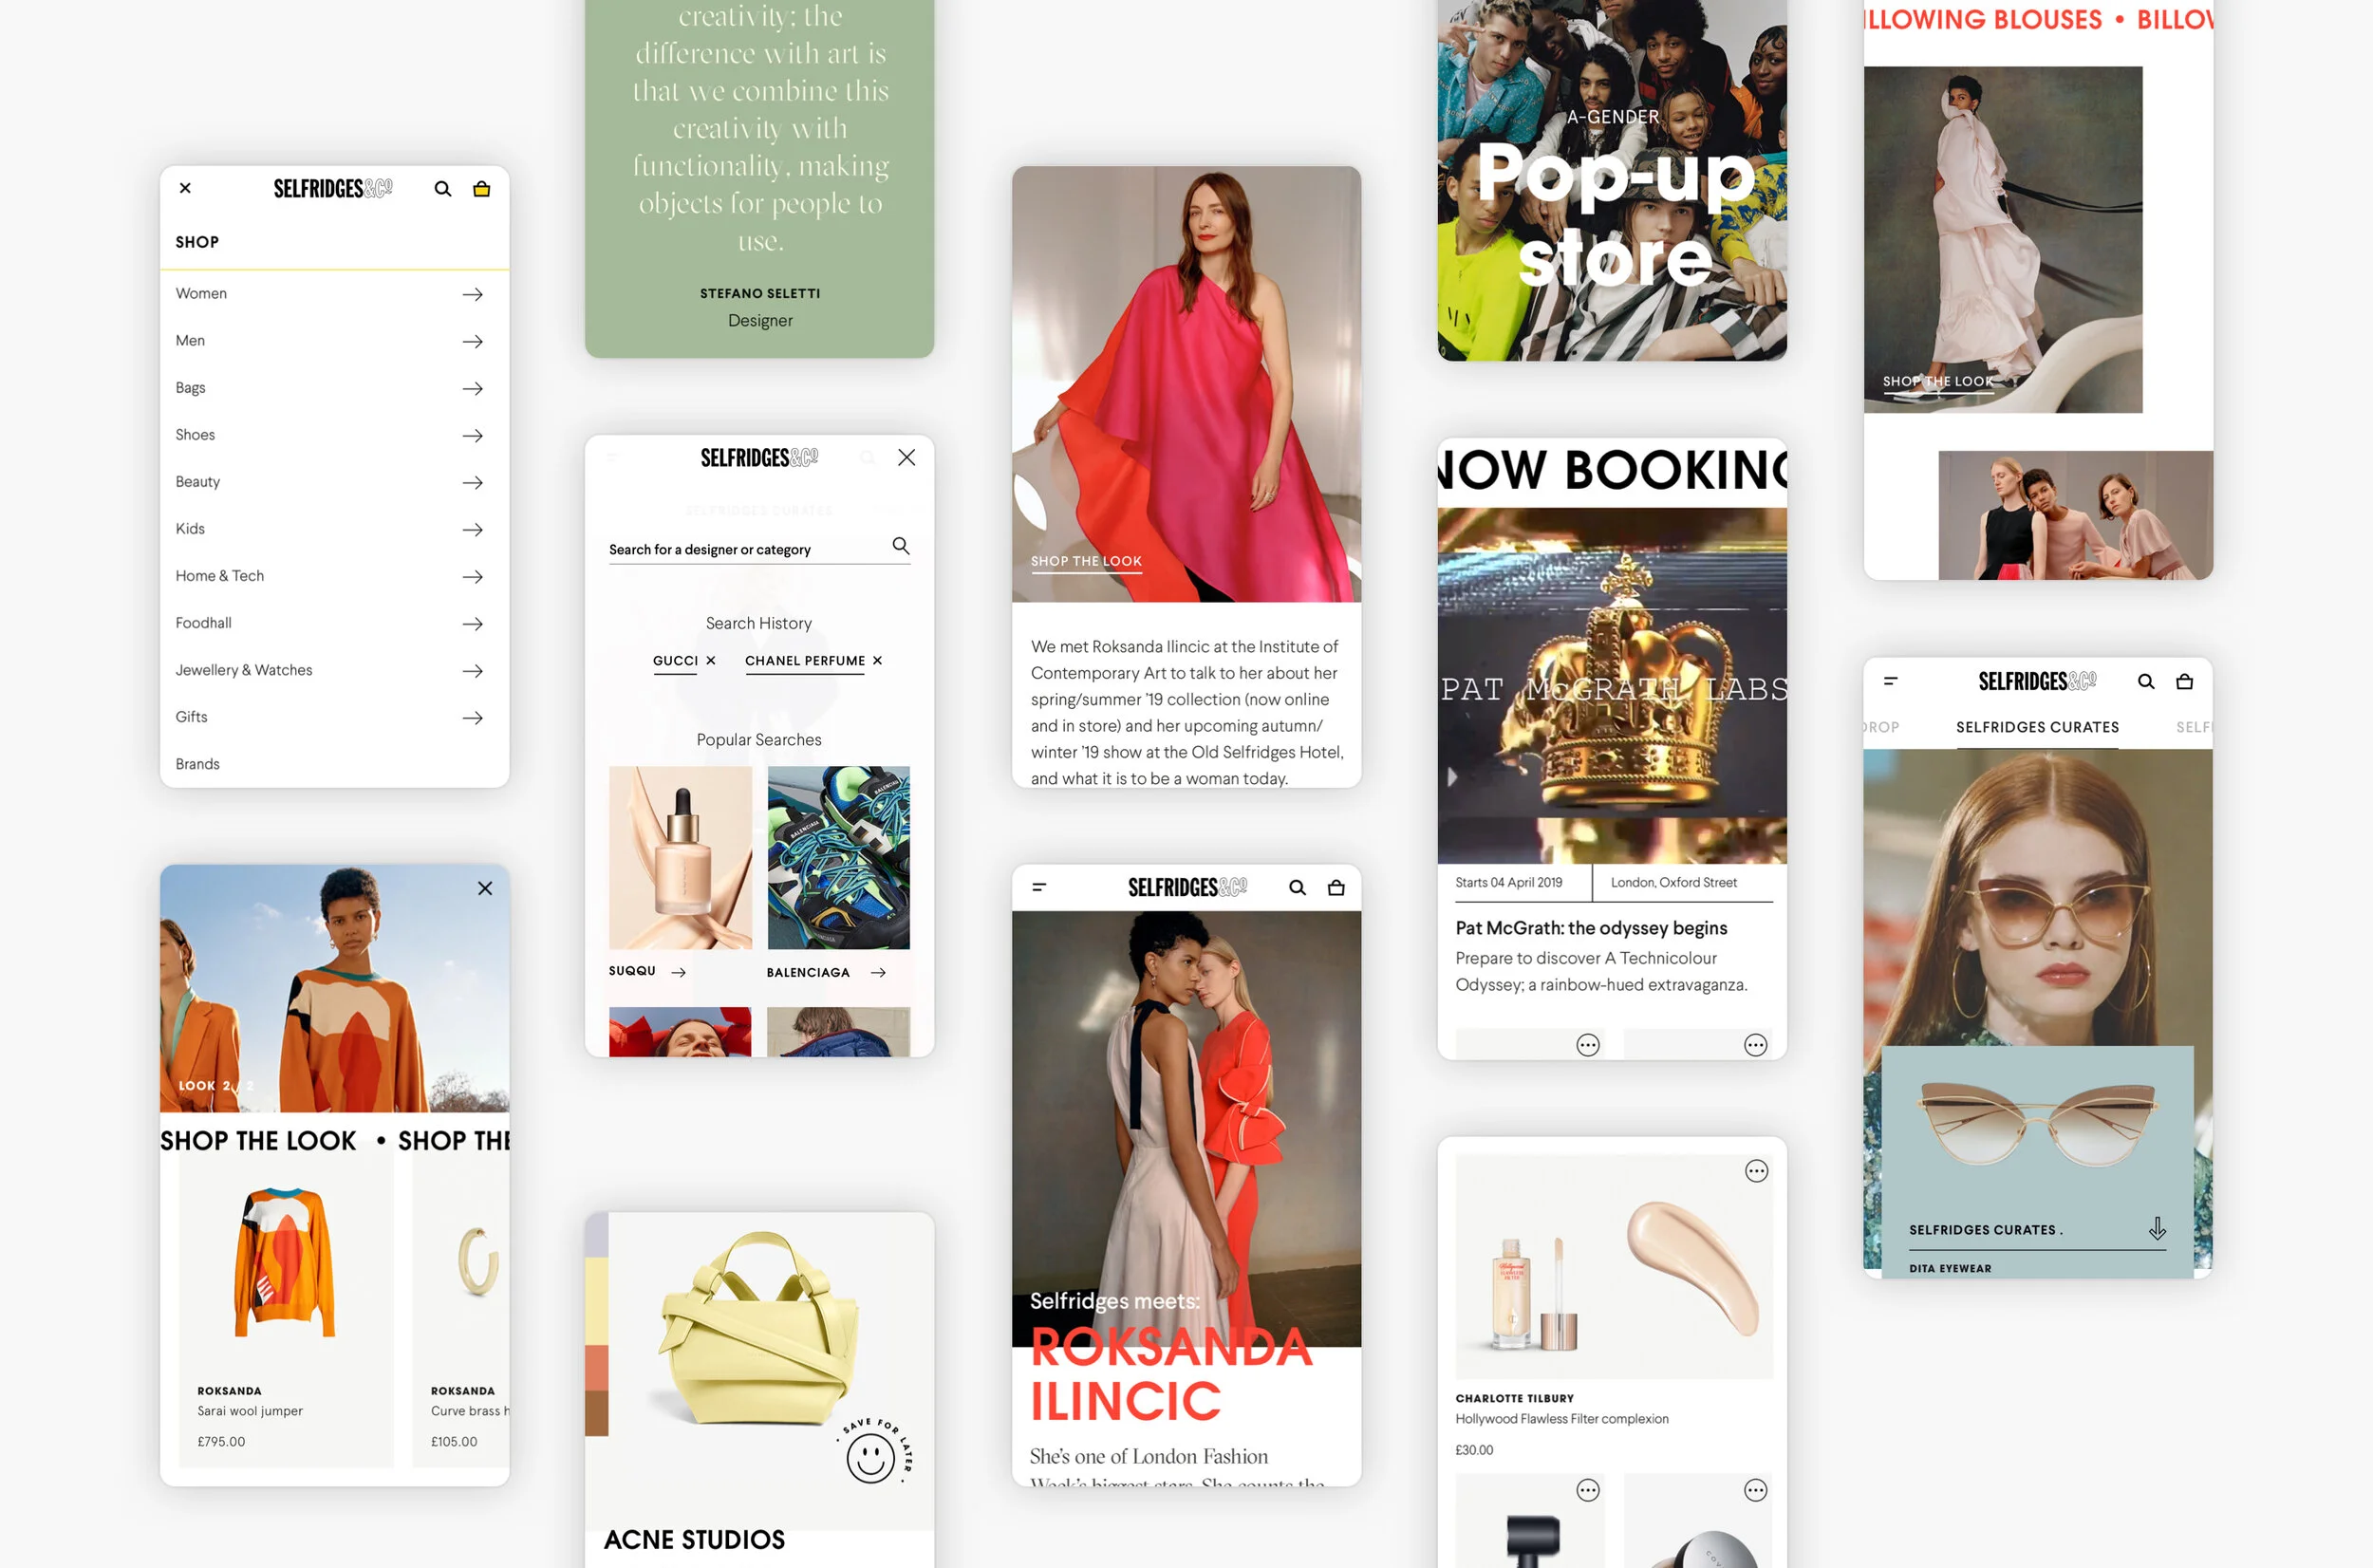Click the yellow shopping bag icon
Image resolution: width=2373 pixels, height=1568 pixels.
pos(481,189)
